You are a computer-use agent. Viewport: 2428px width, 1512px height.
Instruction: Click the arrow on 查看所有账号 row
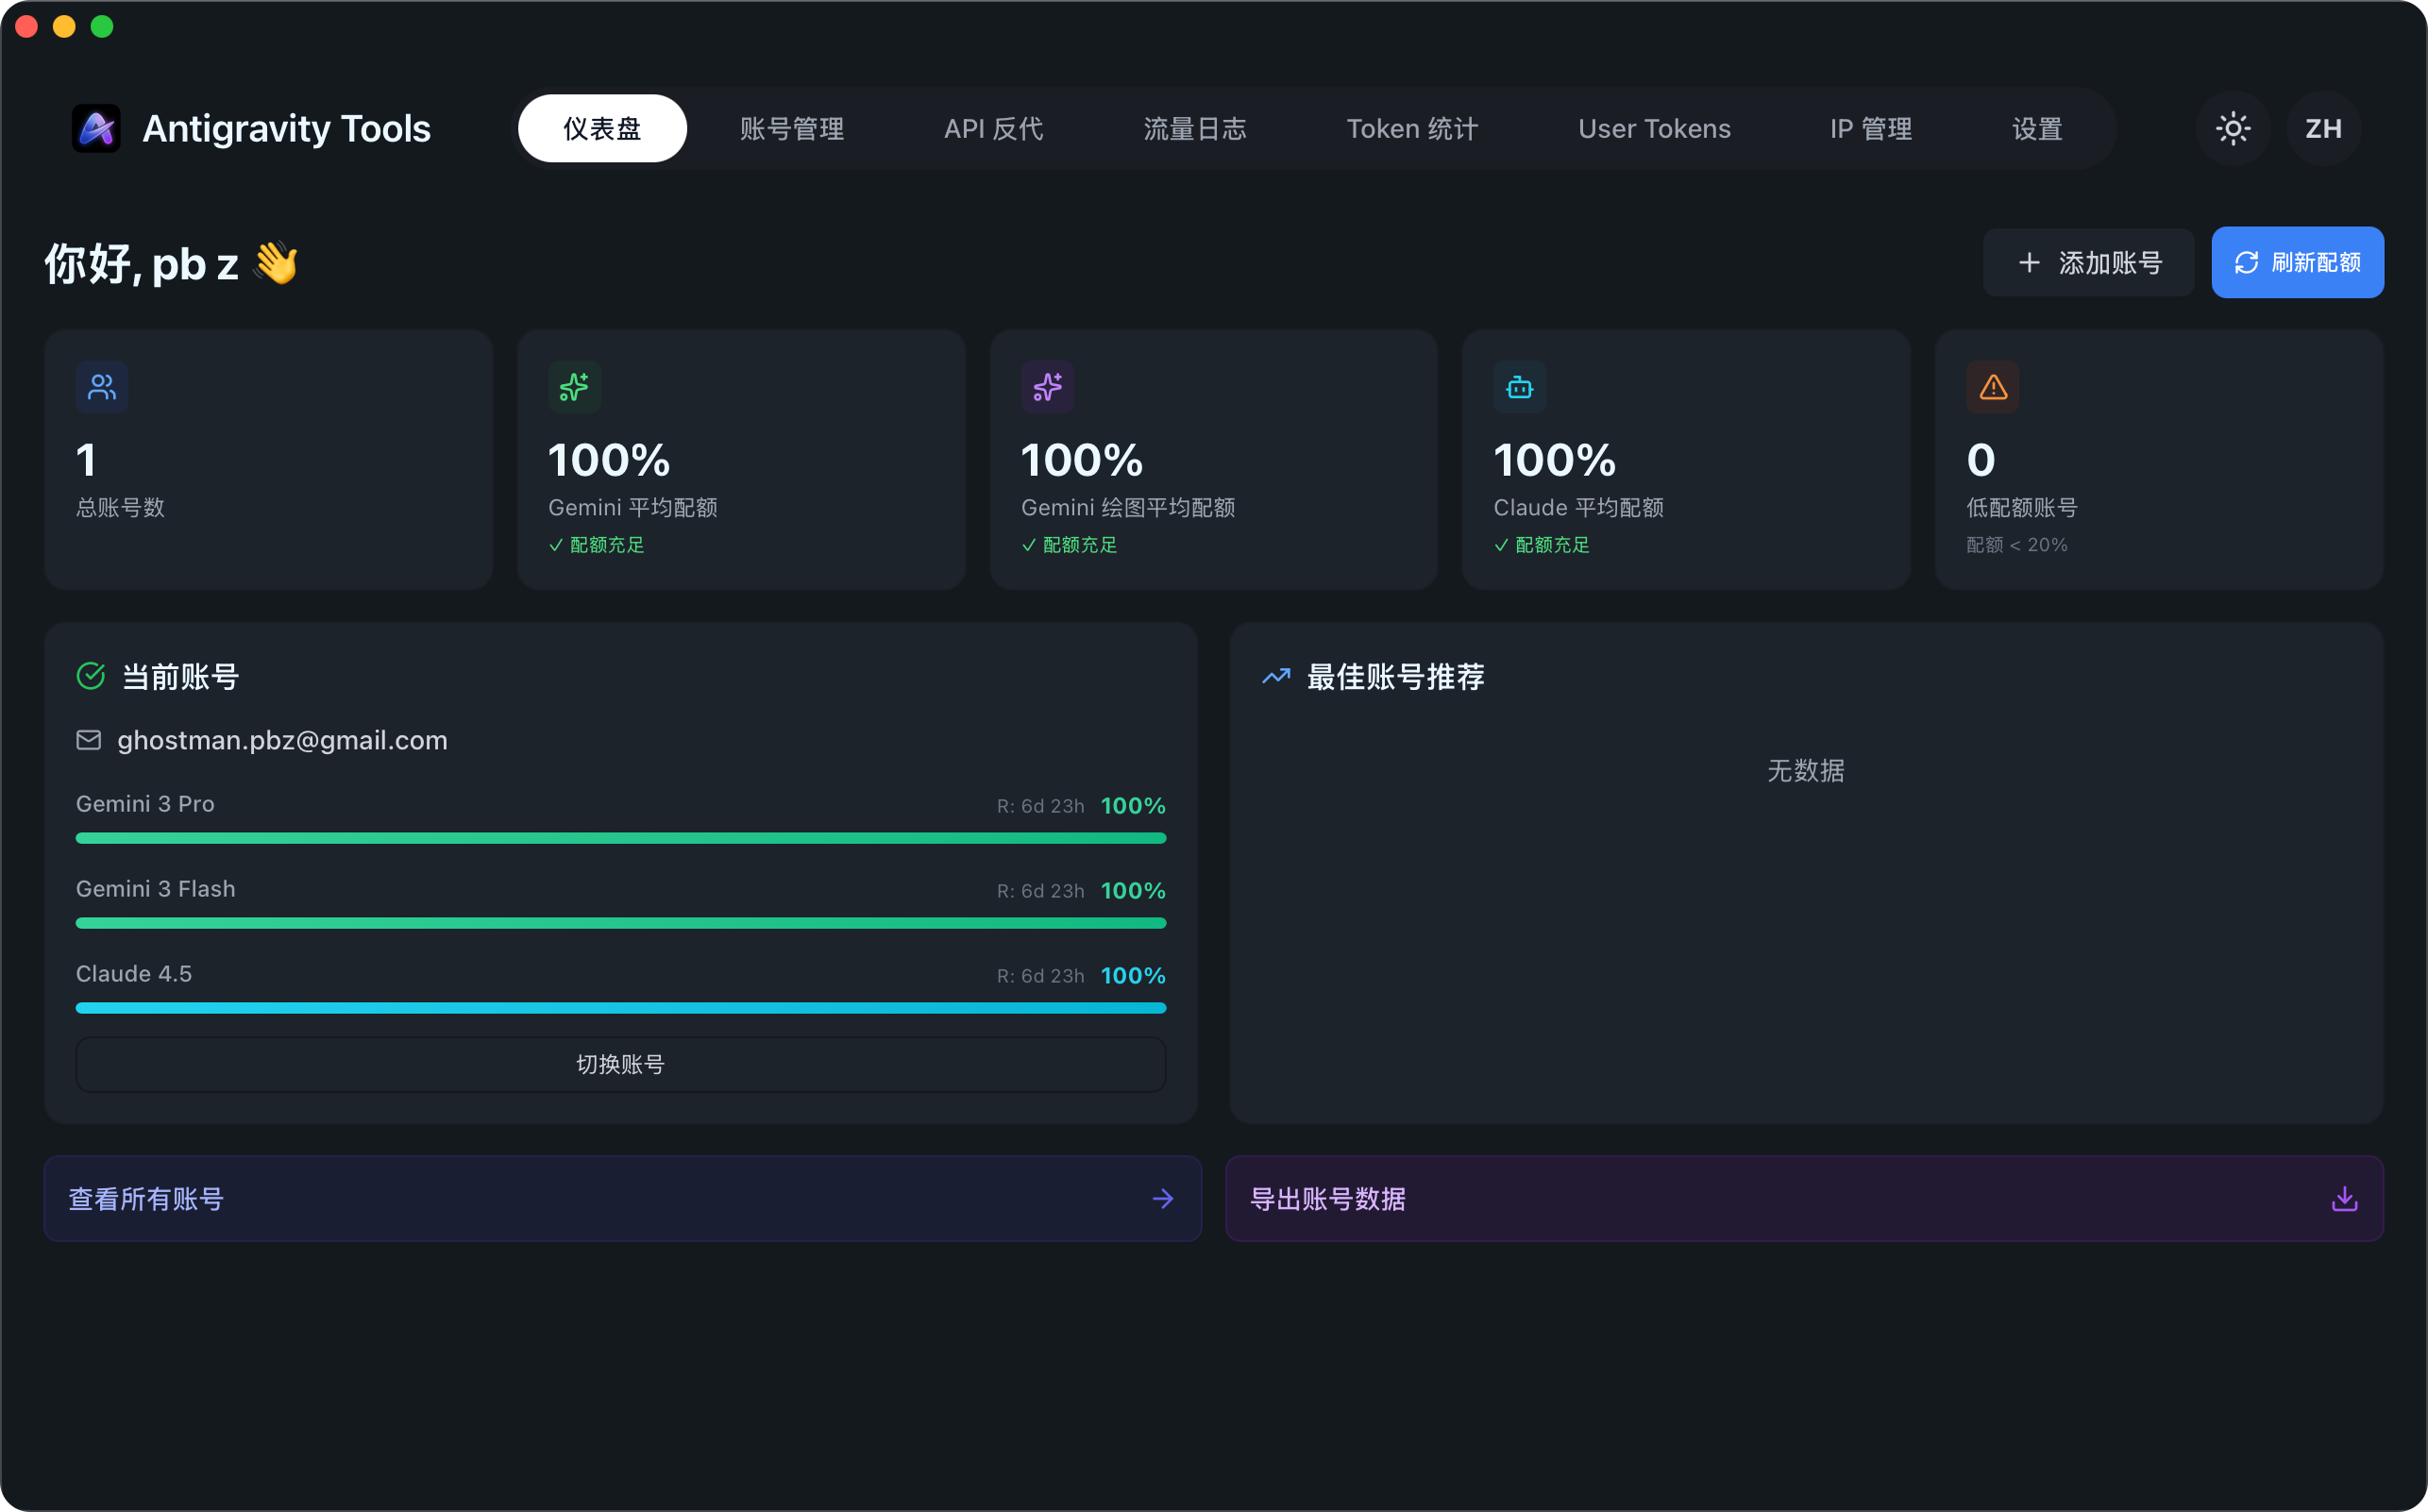[x=1162, y=1199]
